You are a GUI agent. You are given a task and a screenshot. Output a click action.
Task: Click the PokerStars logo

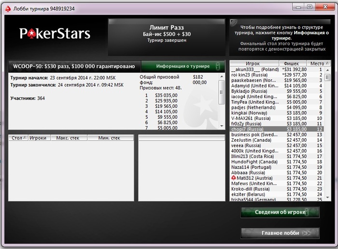(55, 34)
